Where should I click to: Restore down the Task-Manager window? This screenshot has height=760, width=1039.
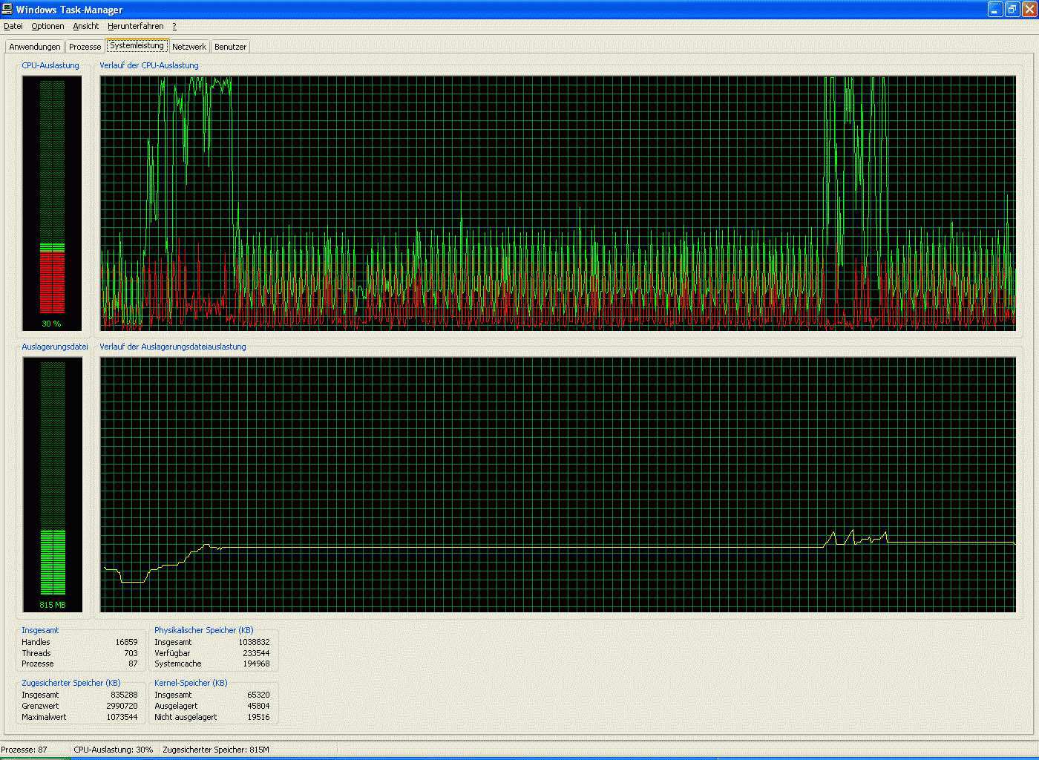point(1012,10)
